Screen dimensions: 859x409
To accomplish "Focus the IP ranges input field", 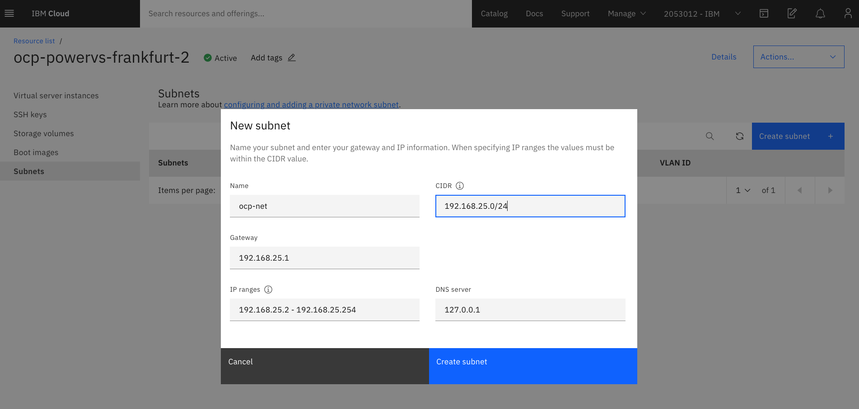I will 325,310.
